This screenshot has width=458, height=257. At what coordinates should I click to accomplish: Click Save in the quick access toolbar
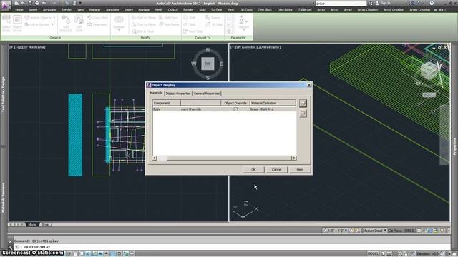pyautogui.click(x=30, y=3)
